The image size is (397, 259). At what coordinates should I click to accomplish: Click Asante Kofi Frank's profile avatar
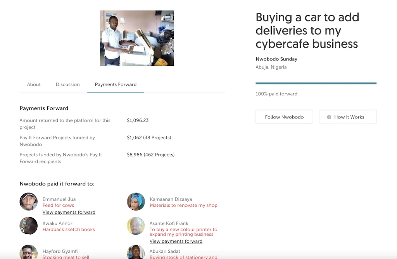[x=136, y=226]
